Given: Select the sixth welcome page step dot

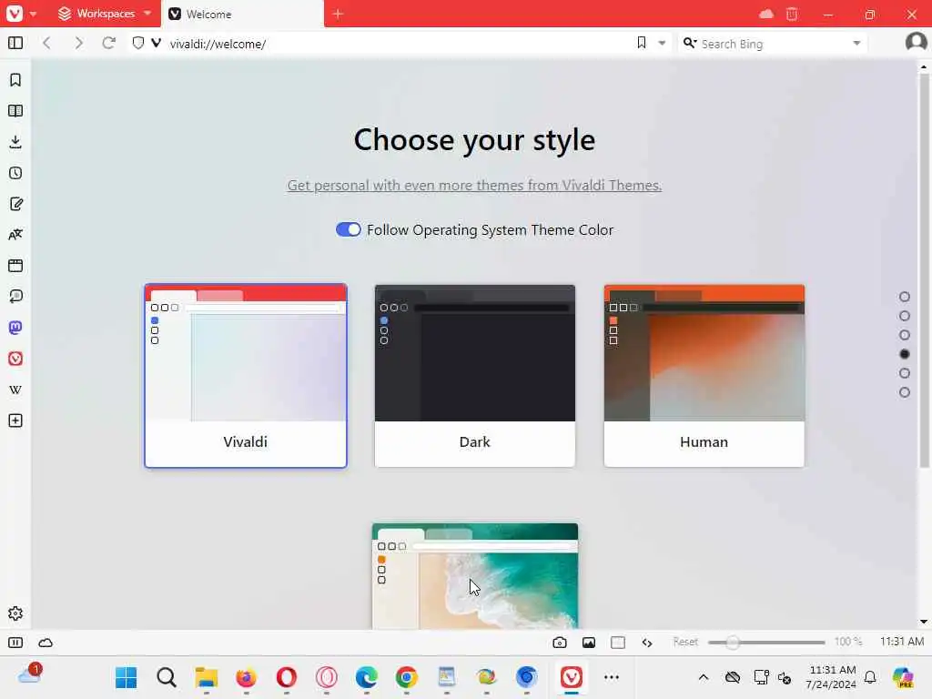Looking at the screenshot, I should [x=905, y=392].
